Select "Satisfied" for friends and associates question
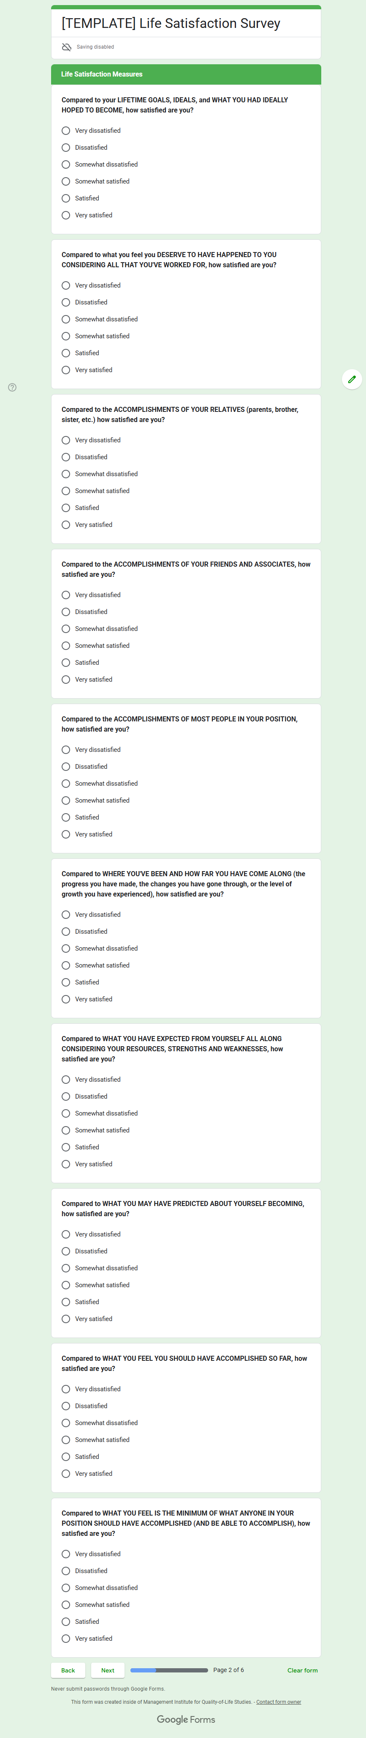Image resolution: width=366 pixels, height=1738 pixels. (x=66, y=663)
